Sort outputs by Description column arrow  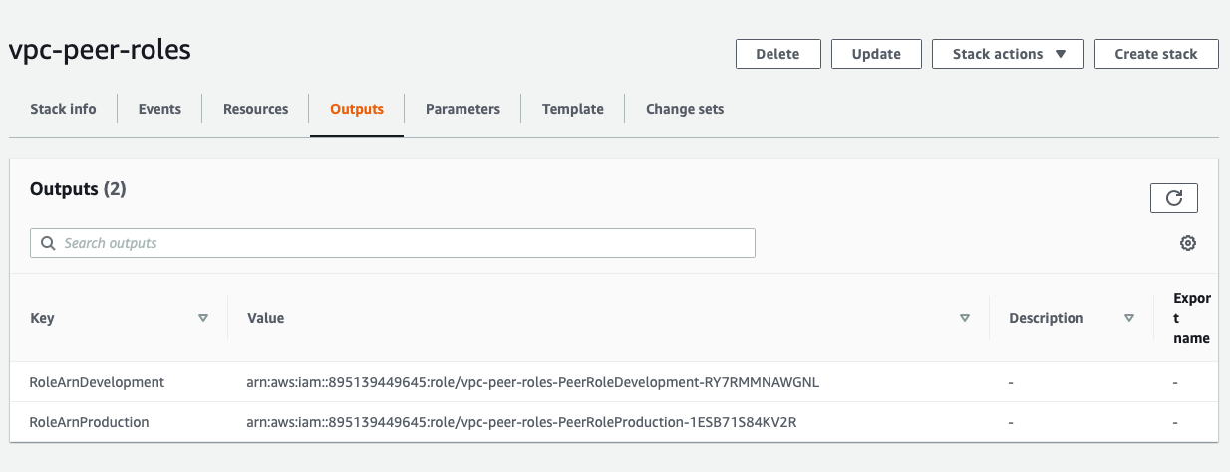click(x=1129, y=318)
